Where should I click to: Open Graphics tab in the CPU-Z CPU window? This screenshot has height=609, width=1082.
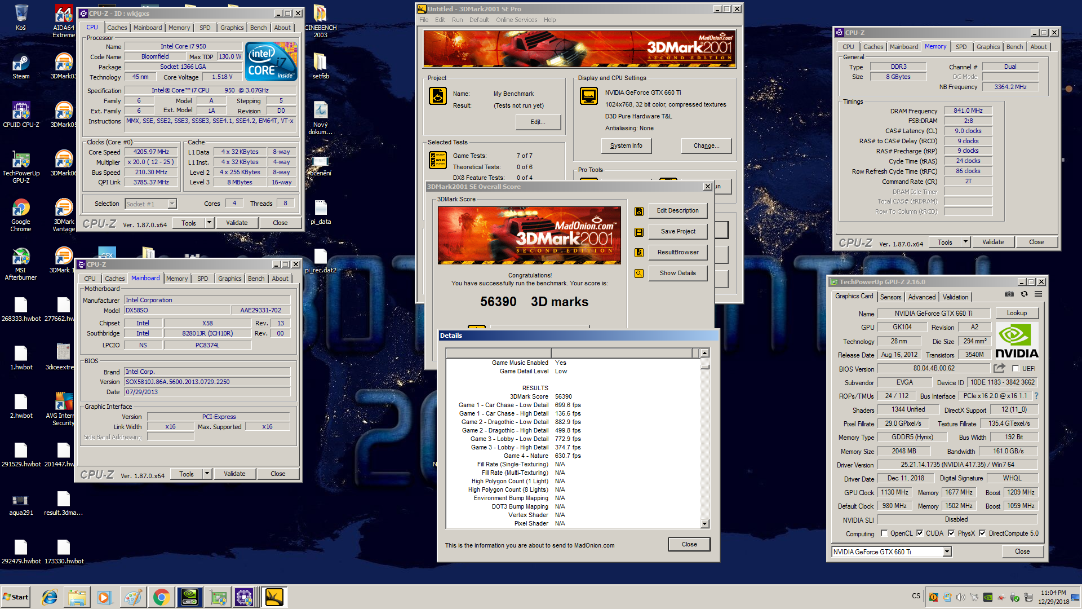(232, 28)
